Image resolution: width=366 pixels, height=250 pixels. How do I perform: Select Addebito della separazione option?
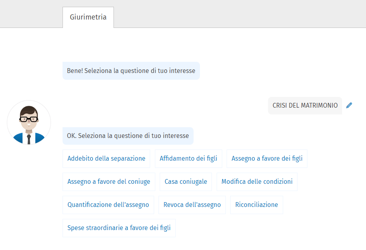(x=106, y=159)
